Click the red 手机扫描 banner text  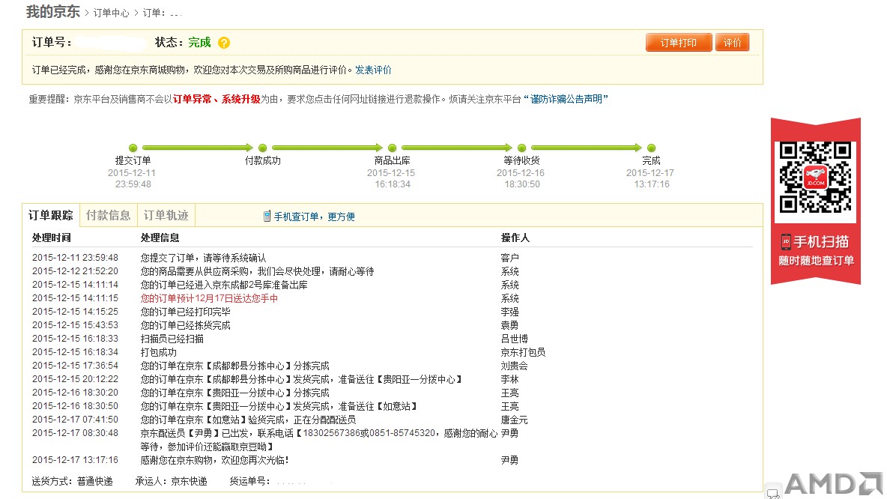pos(821,242)
